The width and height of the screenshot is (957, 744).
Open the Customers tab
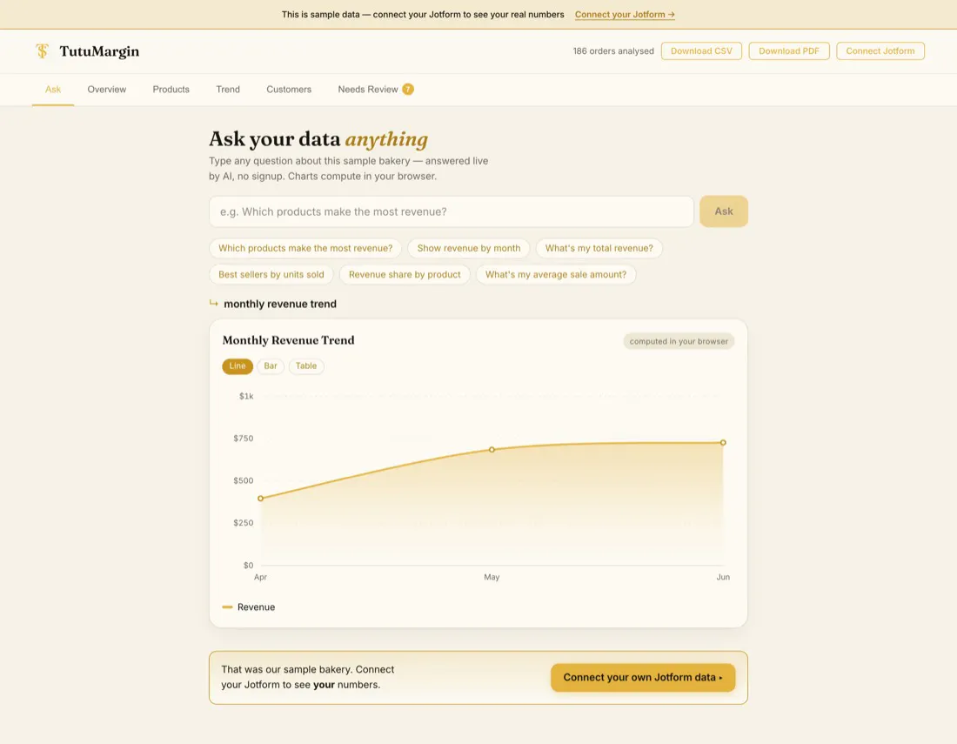coord(289,89)
